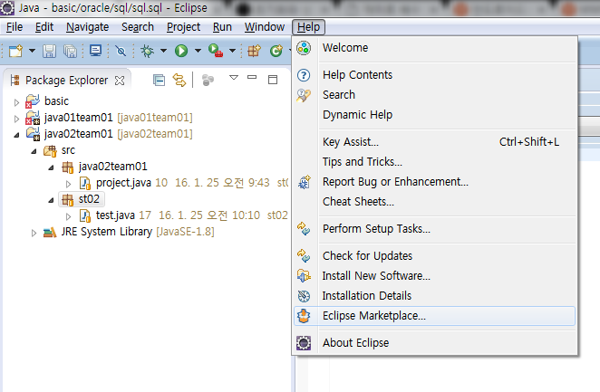Select project.java in Package Explorer
The height and width of the screenshot is (392, 600).
pos(123,183)
